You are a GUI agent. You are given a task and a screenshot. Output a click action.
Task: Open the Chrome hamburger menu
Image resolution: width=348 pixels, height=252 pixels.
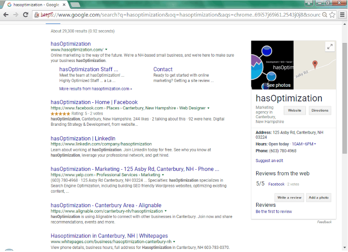click(342, 15)
